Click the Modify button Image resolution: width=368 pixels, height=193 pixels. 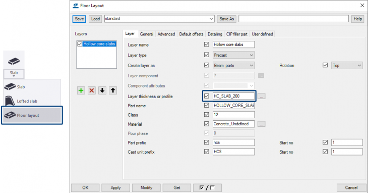point(147,187)
